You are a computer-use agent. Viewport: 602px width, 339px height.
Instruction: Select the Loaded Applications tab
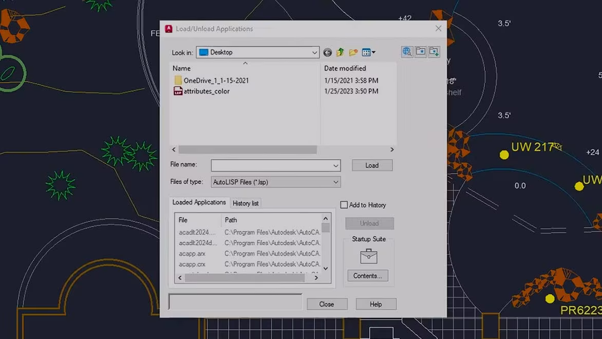(x=199, y=202)
